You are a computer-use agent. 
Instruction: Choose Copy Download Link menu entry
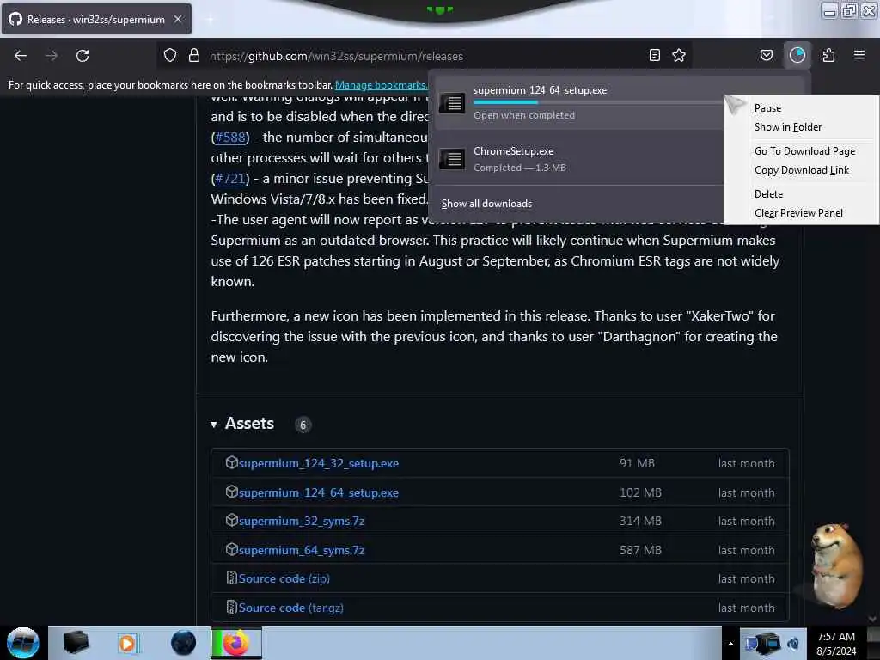pyautogui.click(x=802, y=170)
